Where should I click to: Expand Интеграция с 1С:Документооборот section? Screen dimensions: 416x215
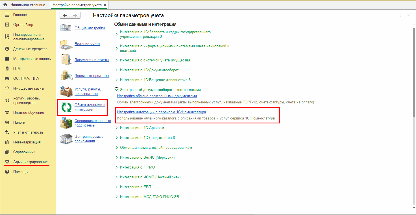pos(116,70)
